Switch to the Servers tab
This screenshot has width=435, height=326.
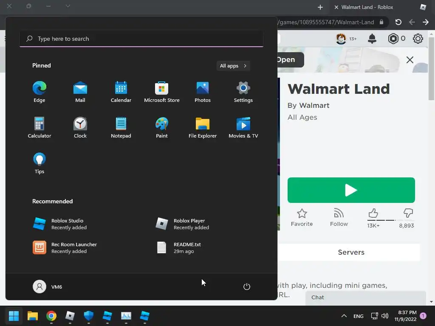point(351,252)
